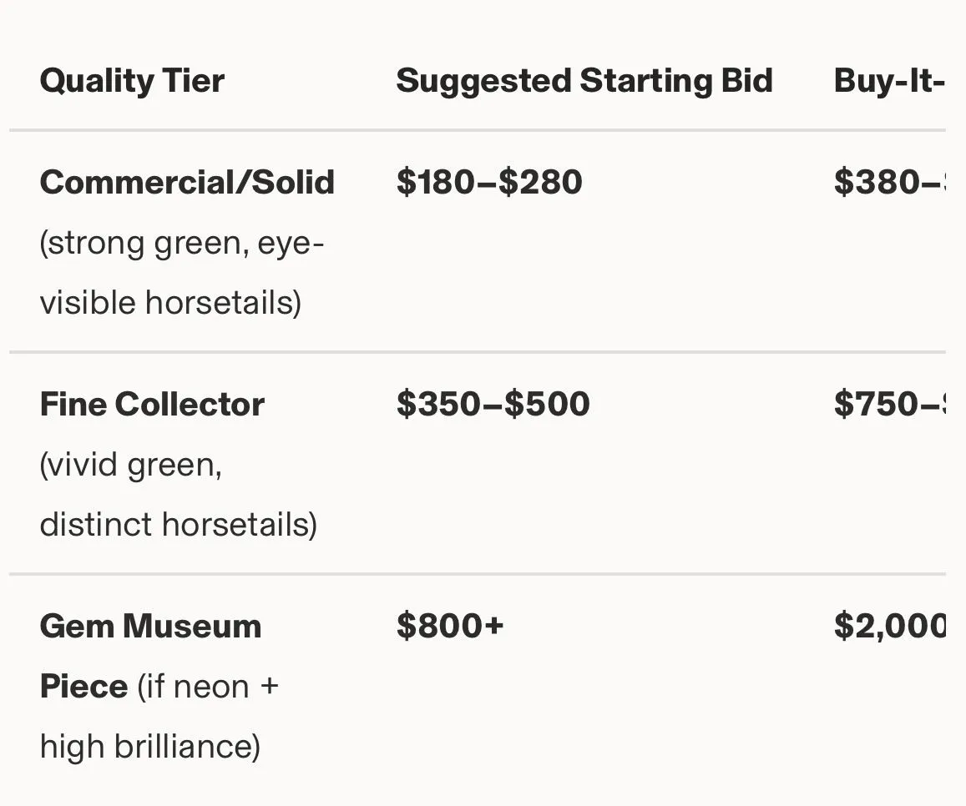The height and width of the screenshot is (806, 966).
Task: Click the $180–$280 starting bid cell
Action: click(489, 182)
